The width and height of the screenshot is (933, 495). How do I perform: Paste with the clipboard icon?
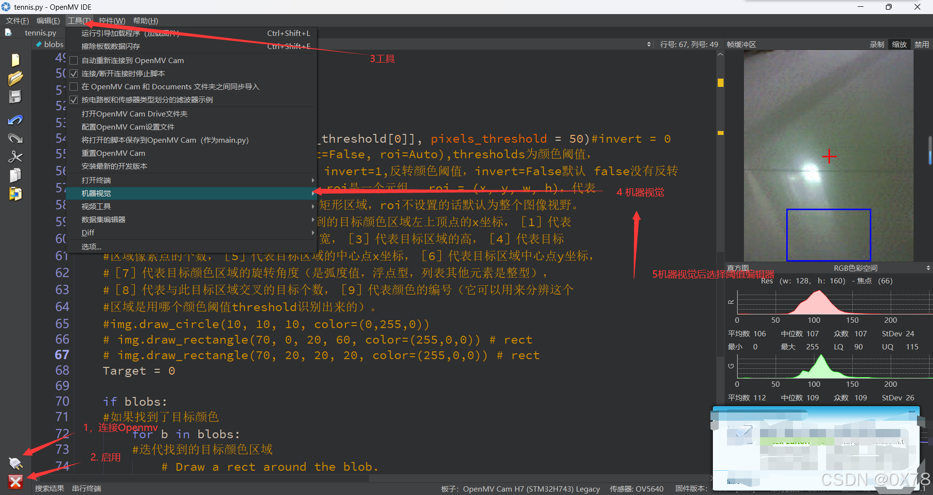pos(15,194)
